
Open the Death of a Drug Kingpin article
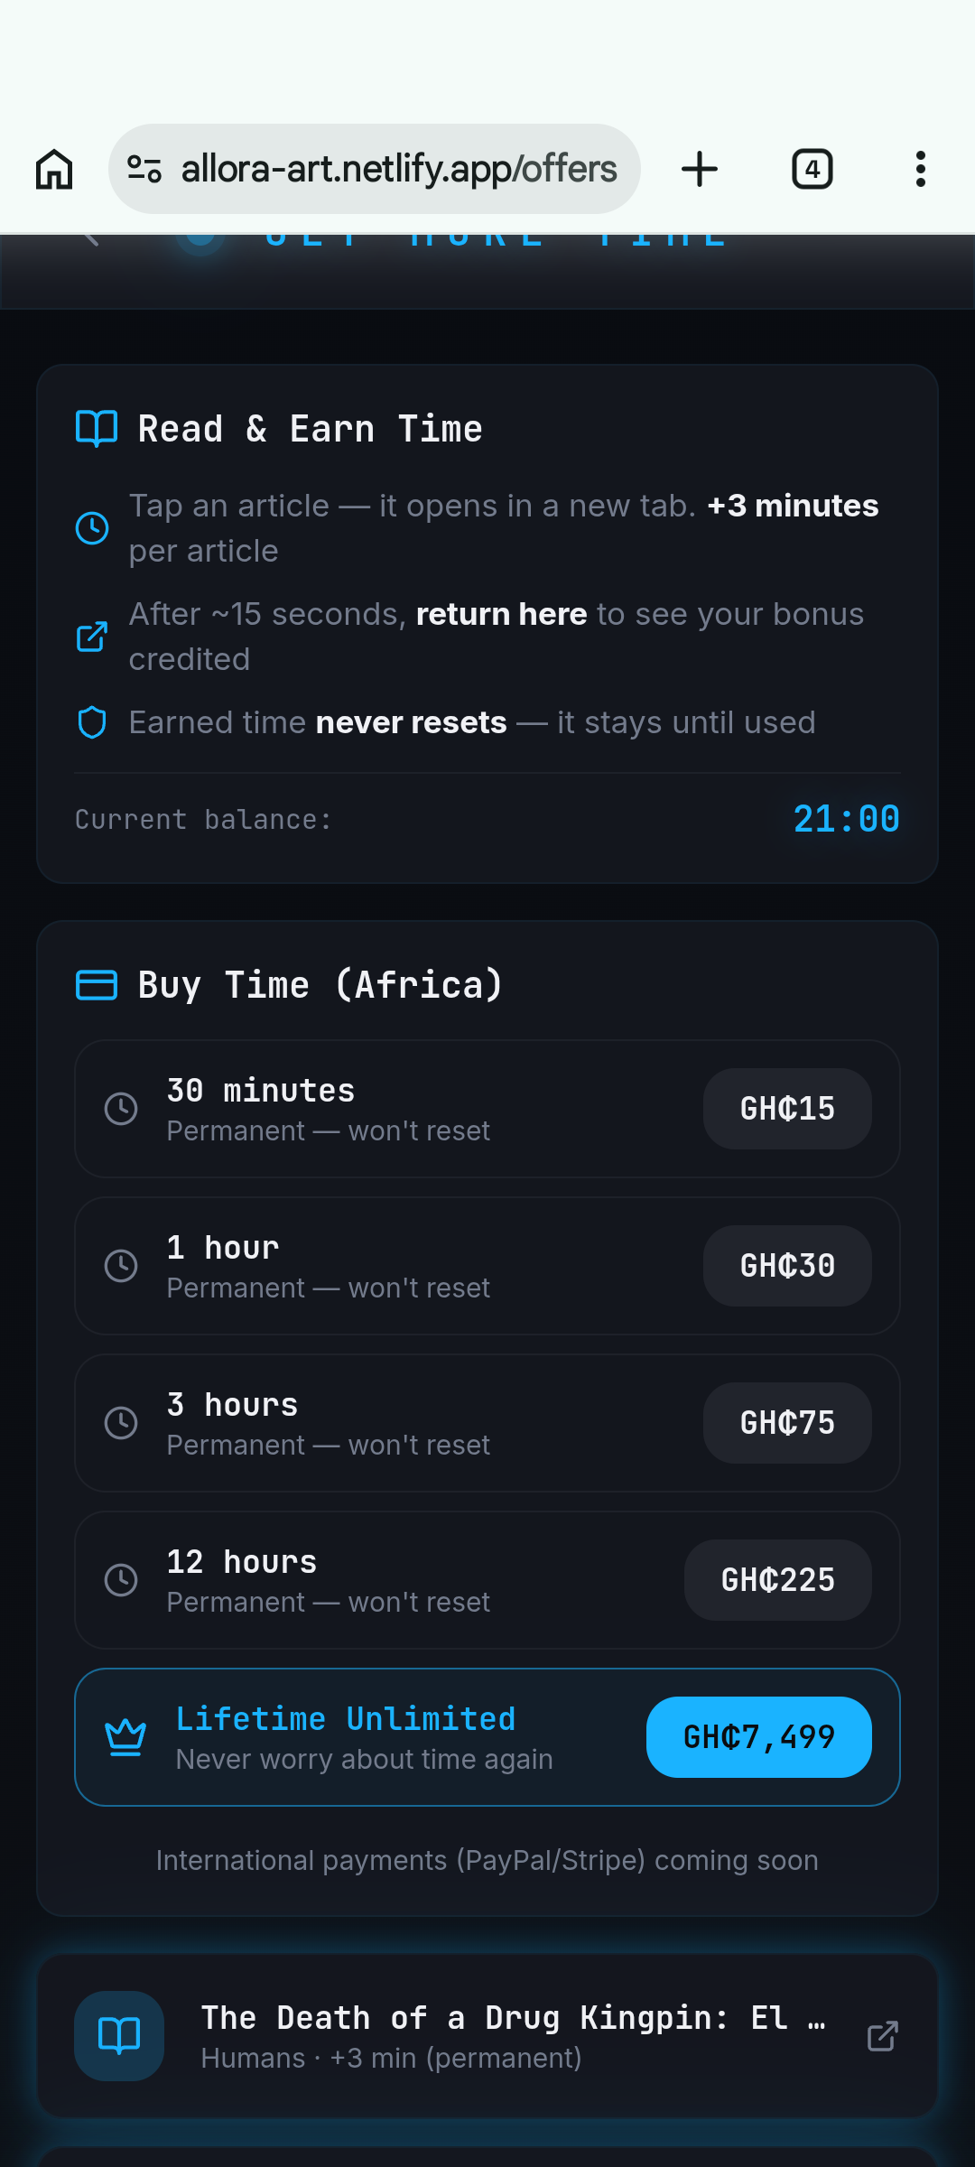(510, 2018)
